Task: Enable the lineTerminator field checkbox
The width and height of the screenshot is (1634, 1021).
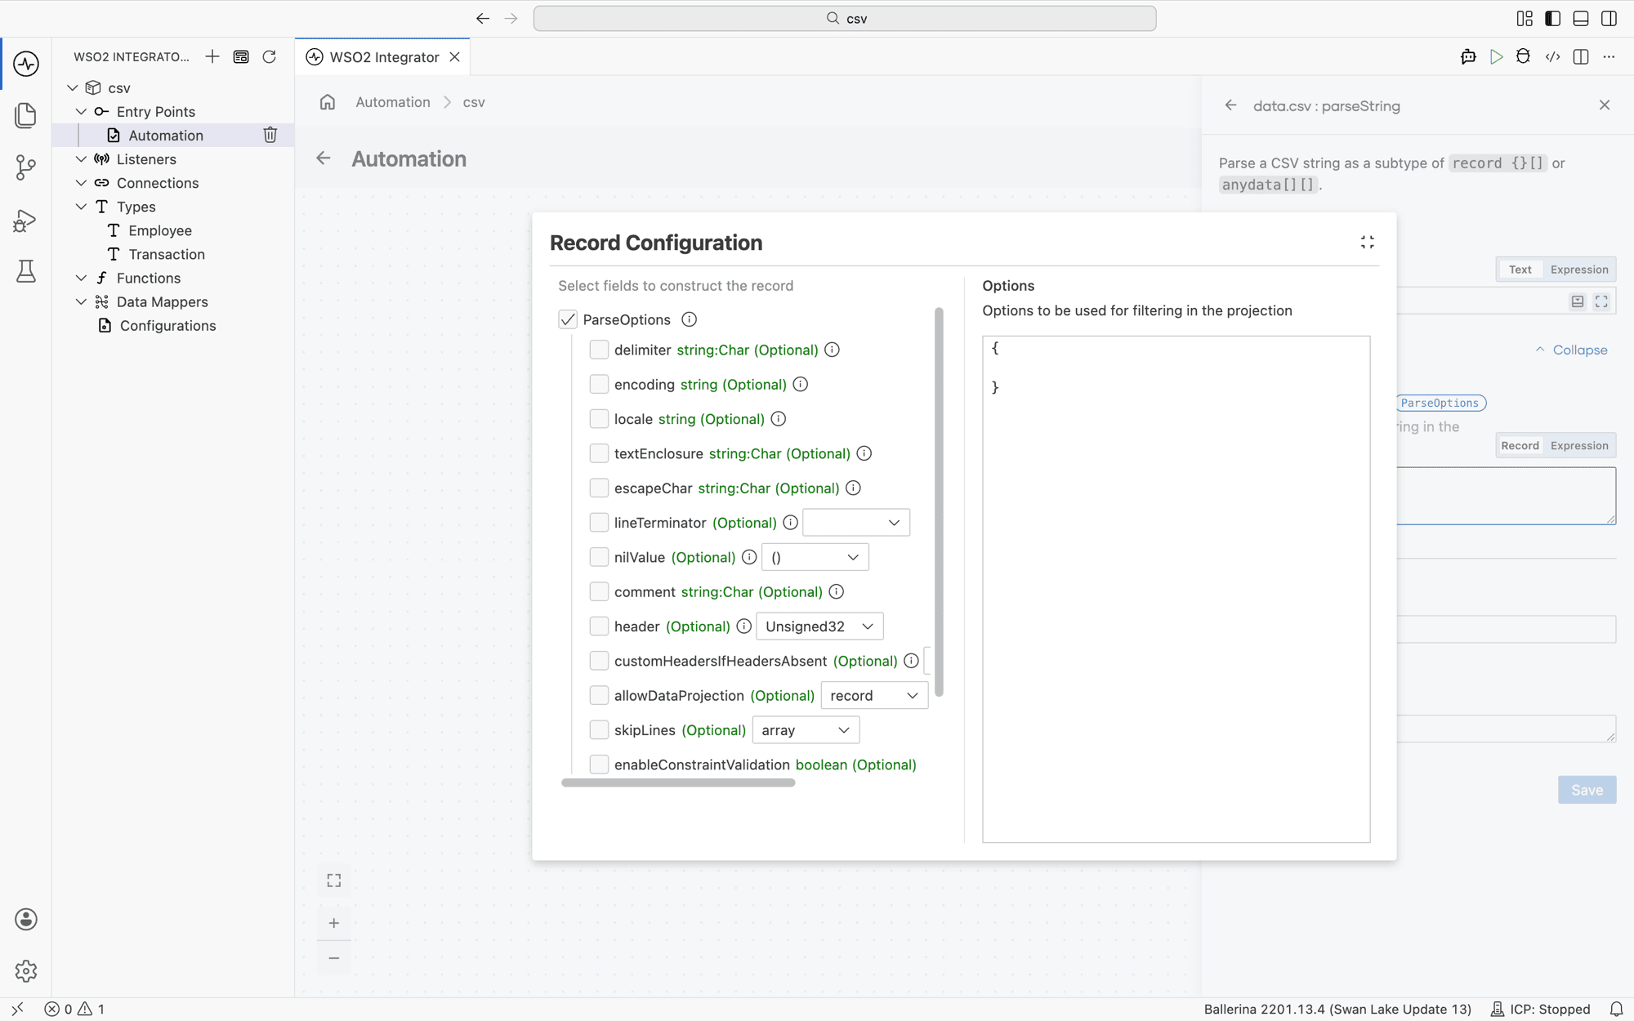Action: pos(599,522)
